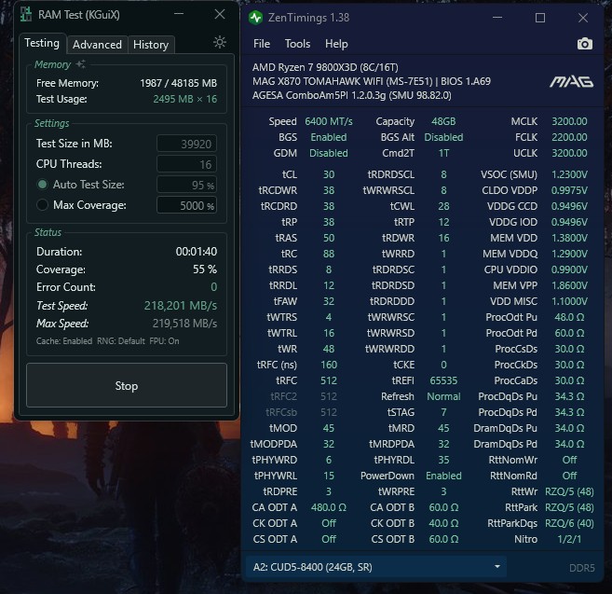Click the Coverage 55 % value
Screen dimensions: 612x594
pos(205,269)
